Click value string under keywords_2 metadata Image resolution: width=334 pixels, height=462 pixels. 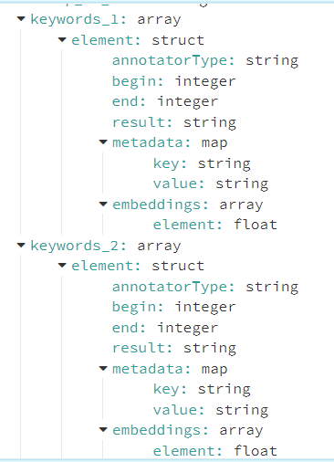click(x=211, y=410)
